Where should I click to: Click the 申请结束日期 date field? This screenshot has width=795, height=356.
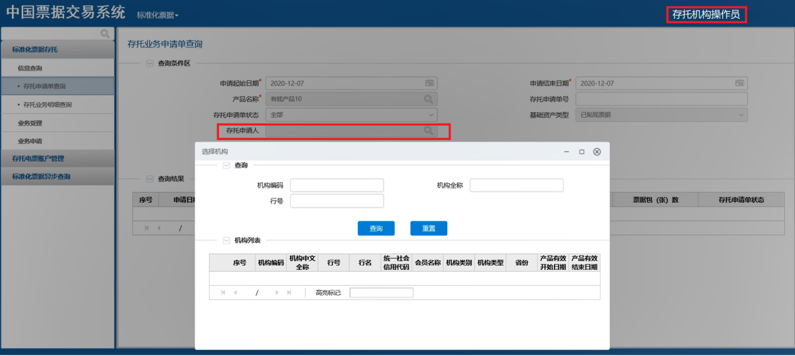[661, 83]
